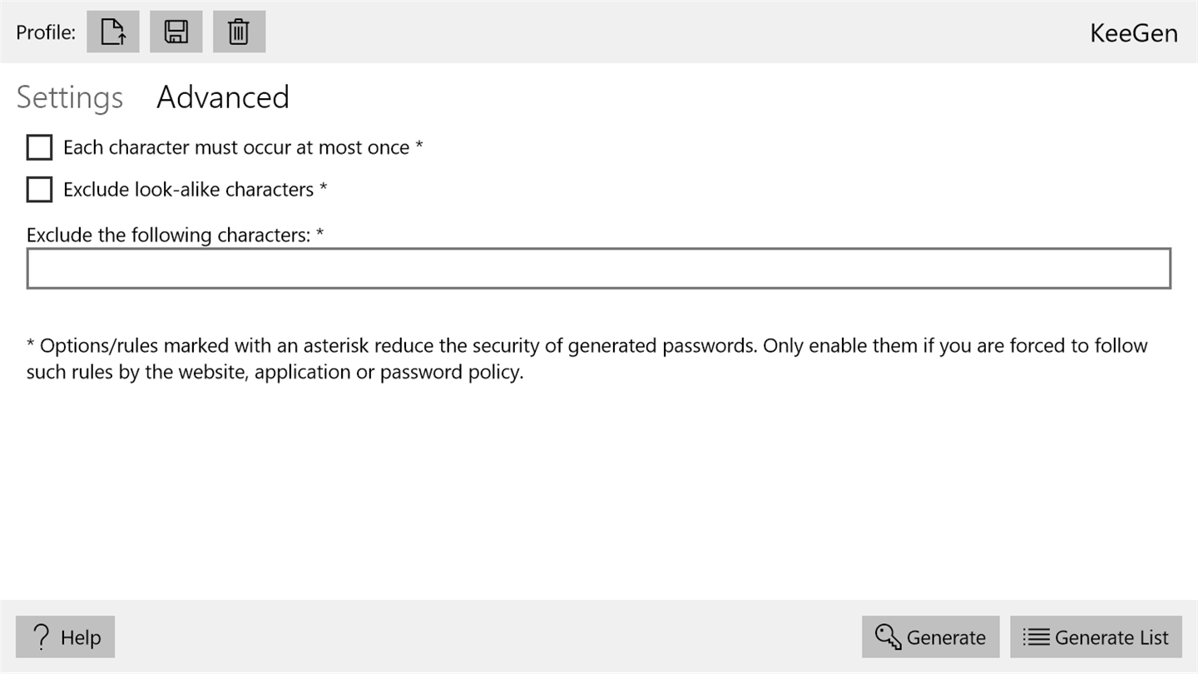
Task: Click the key icon on the Generate button
Action: (x=888, y=637)
